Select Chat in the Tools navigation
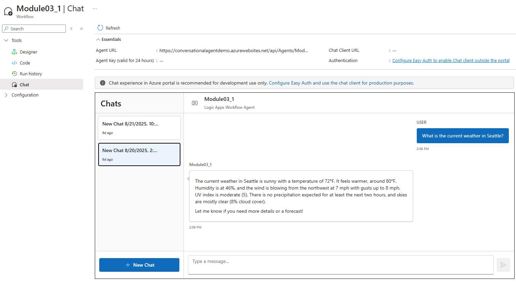The image size is (516, 283). click(24, 85)
